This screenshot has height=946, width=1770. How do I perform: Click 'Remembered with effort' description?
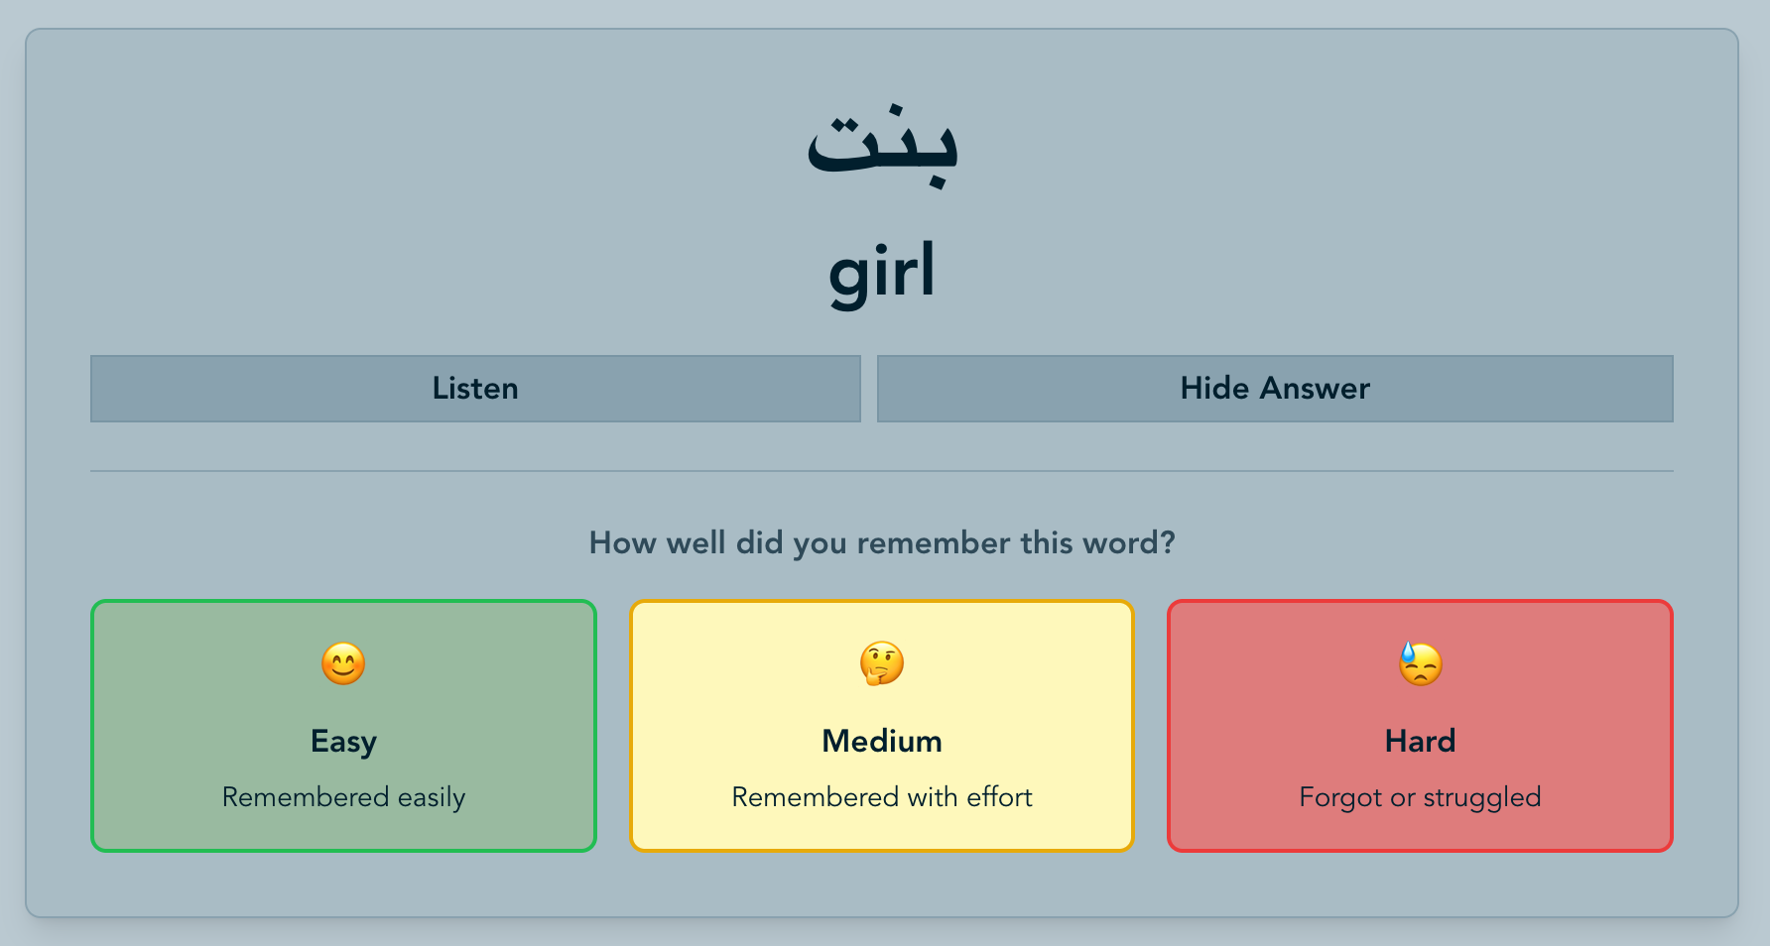[881, 797]
